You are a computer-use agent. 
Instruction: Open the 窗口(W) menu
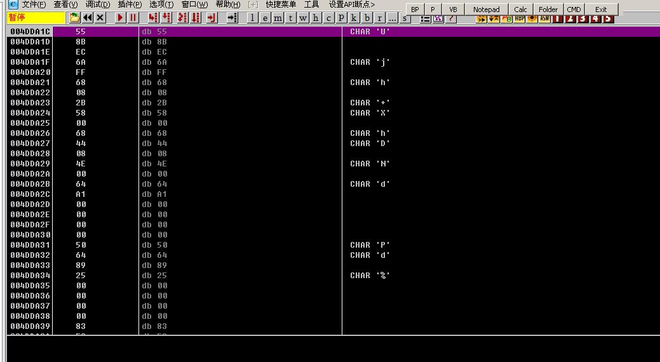194,4
